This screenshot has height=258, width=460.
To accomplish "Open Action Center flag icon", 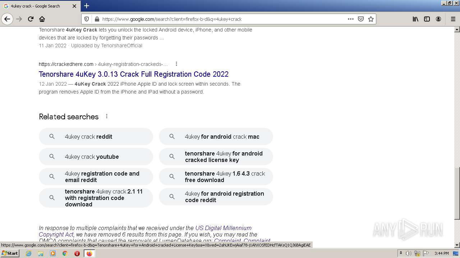I will click(426, 253).
